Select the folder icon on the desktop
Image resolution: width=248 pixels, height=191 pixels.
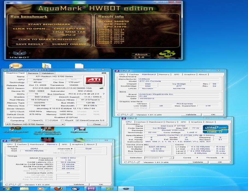(x=46, y=65)
